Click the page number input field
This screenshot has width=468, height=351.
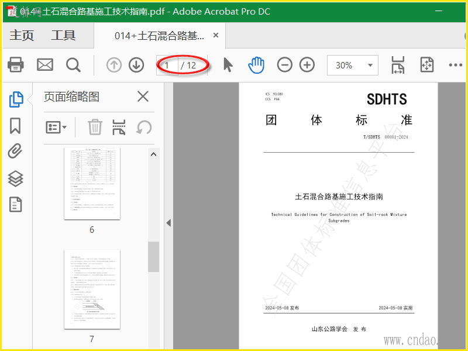pyautogui.click(x=167, y=65)
